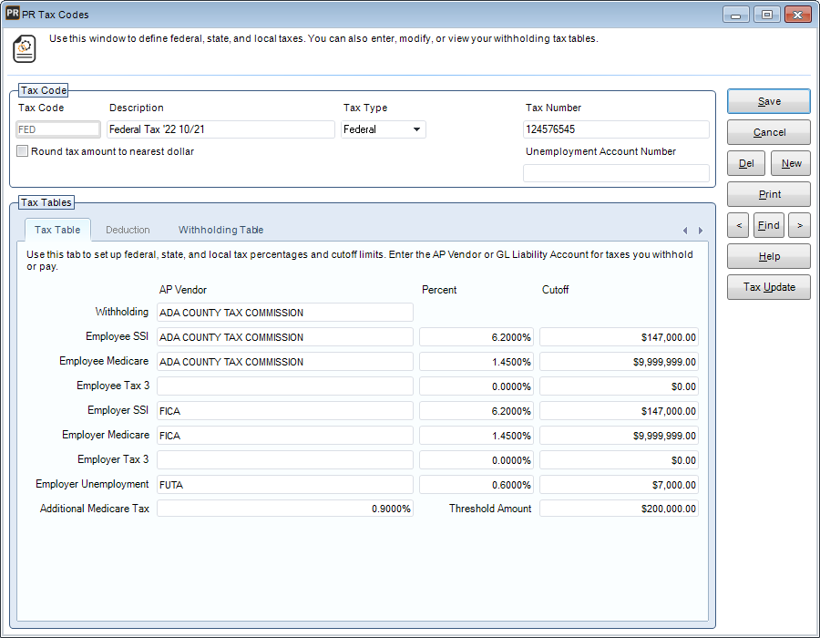Edit the Employee SSI percent field
This screenshot has width=820, height=638.
[x=477, y=337]
